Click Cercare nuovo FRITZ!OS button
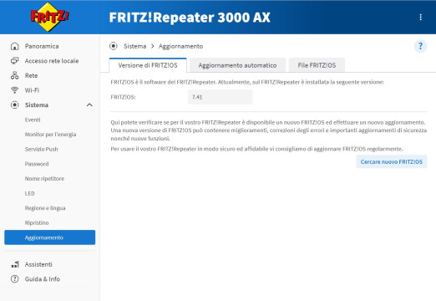The height and width of the screenshot is (301, 436). (392, 161)
